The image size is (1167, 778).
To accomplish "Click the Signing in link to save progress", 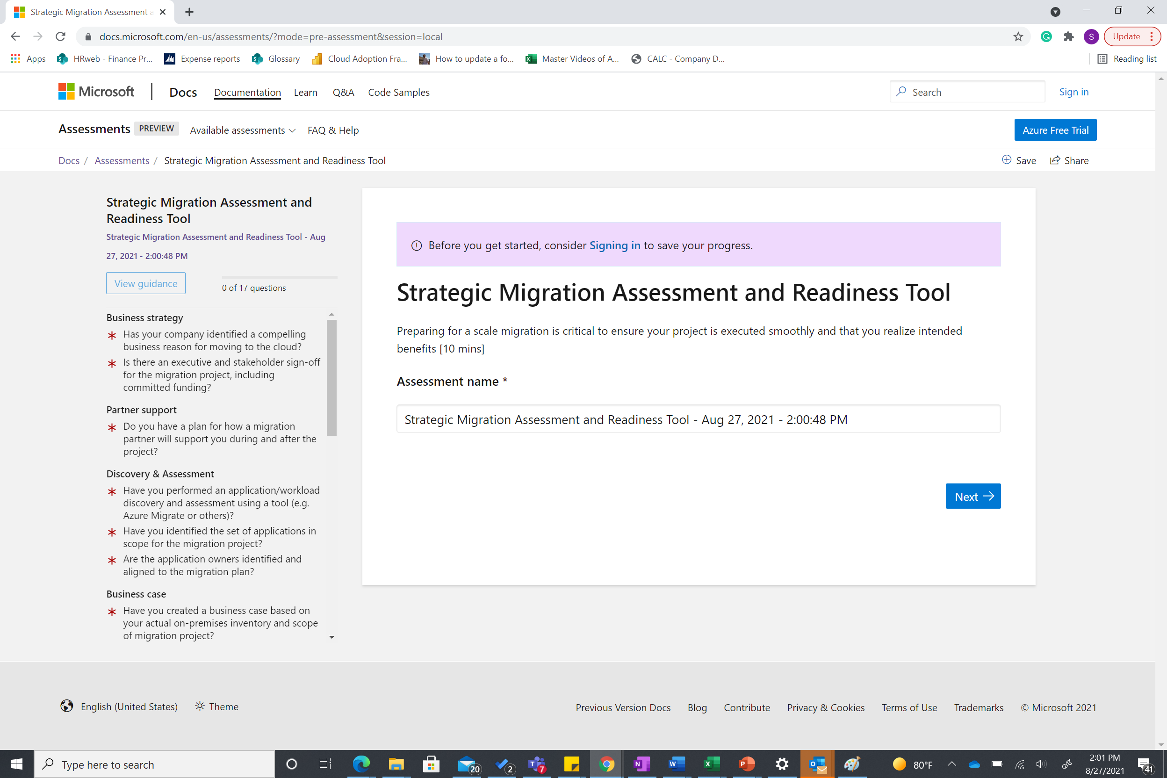I will [x=615, y=245].
